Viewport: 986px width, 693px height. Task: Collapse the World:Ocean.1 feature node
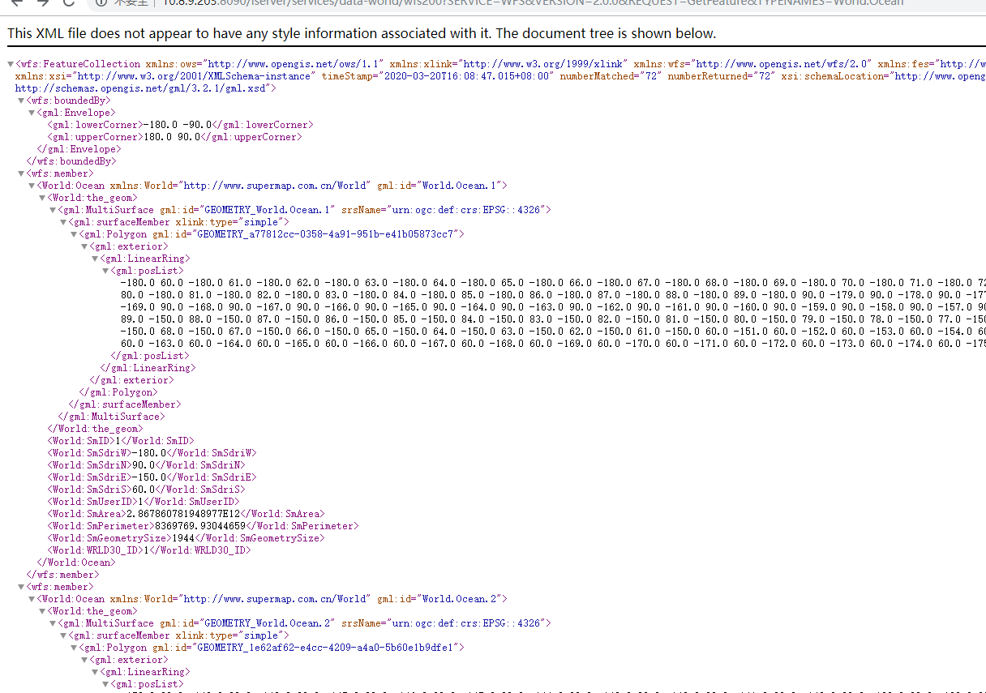[31, 185]
